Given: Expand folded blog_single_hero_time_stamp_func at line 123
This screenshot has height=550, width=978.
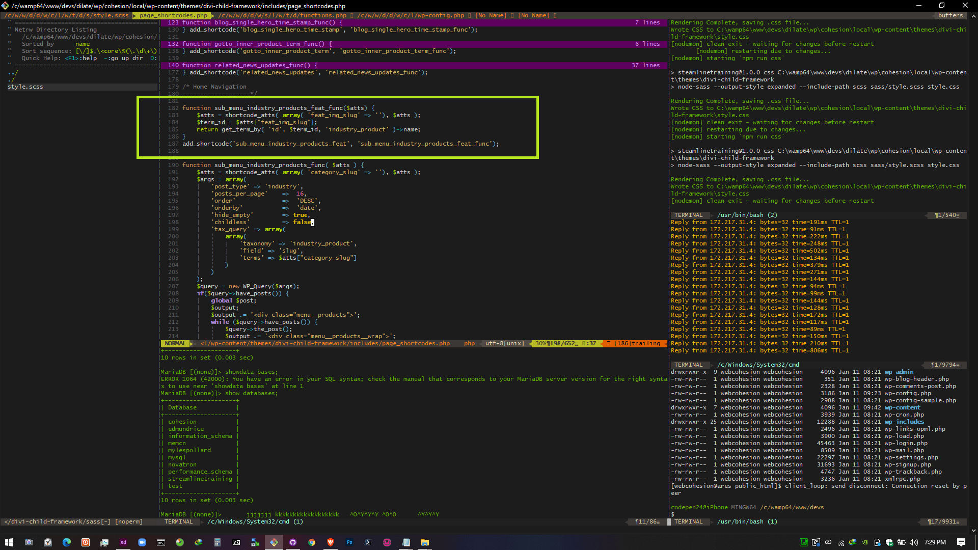Looking at the screenshot, I should pos(413,22).
